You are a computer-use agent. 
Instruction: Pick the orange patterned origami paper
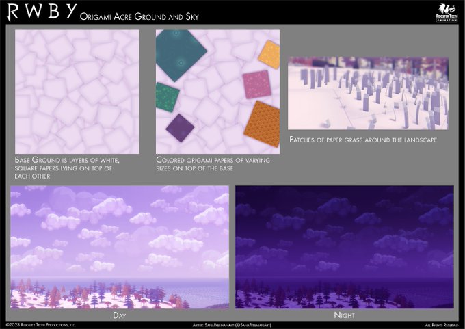(263, 124)
